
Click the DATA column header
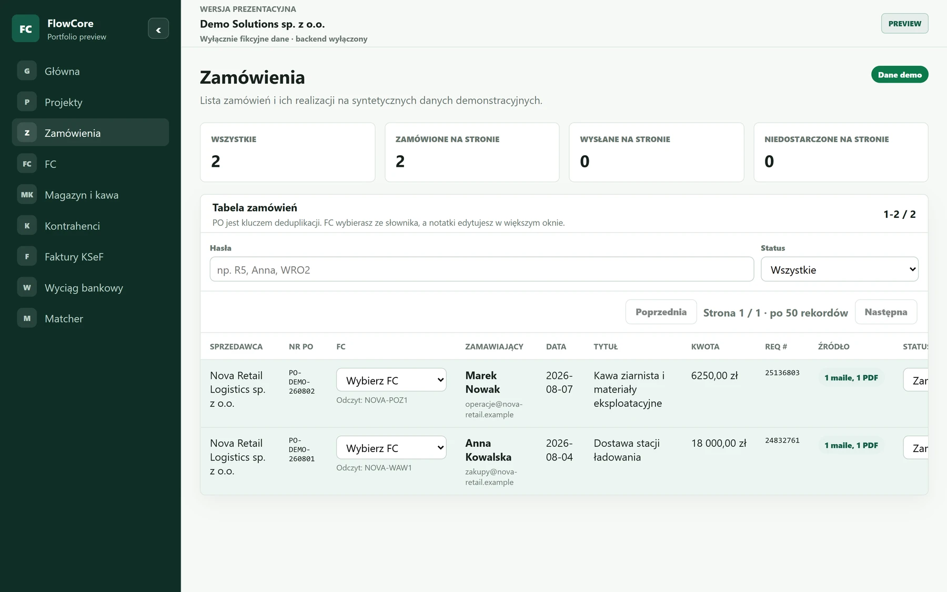click(556, 346)
